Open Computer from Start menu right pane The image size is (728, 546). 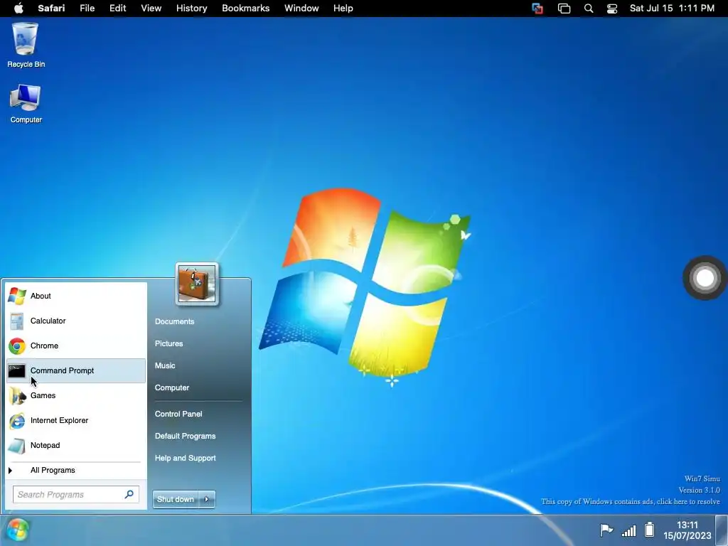[172, 387]
